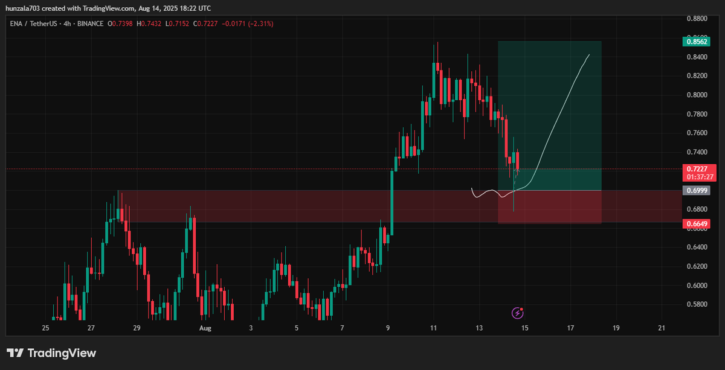Click date 25 on the time axis

coord(45,328)
